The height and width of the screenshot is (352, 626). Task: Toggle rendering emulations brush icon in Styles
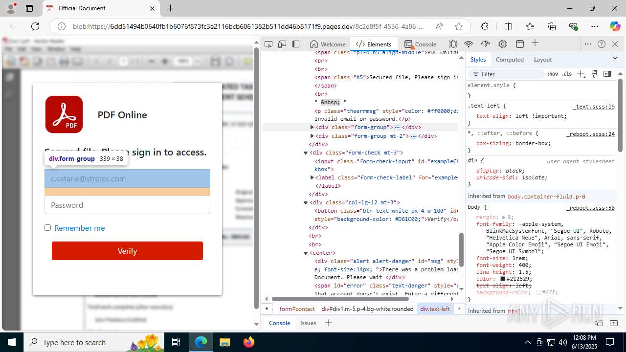point(594,74)
